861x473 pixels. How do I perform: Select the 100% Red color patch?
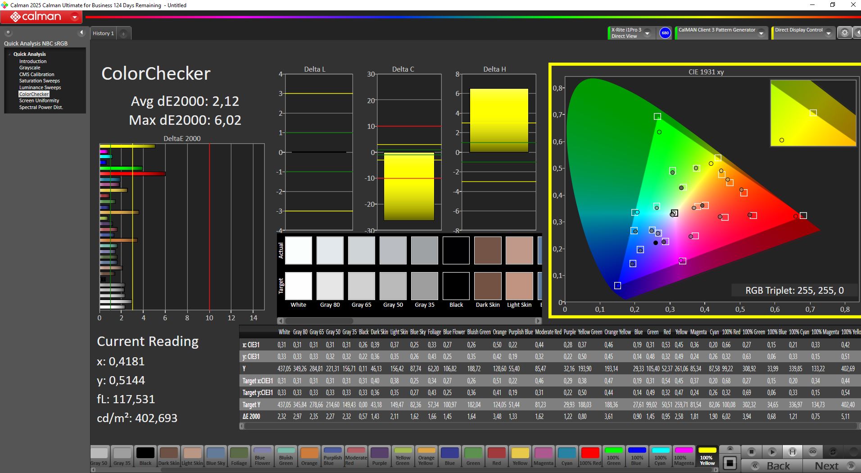click(590, 456)
